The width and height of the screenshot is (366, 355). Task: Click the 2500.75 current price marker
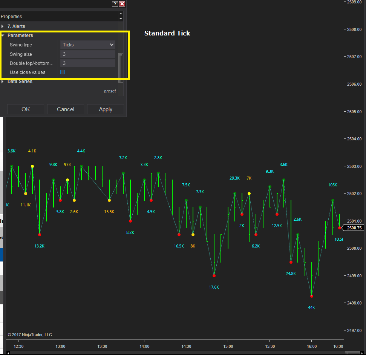354,228
